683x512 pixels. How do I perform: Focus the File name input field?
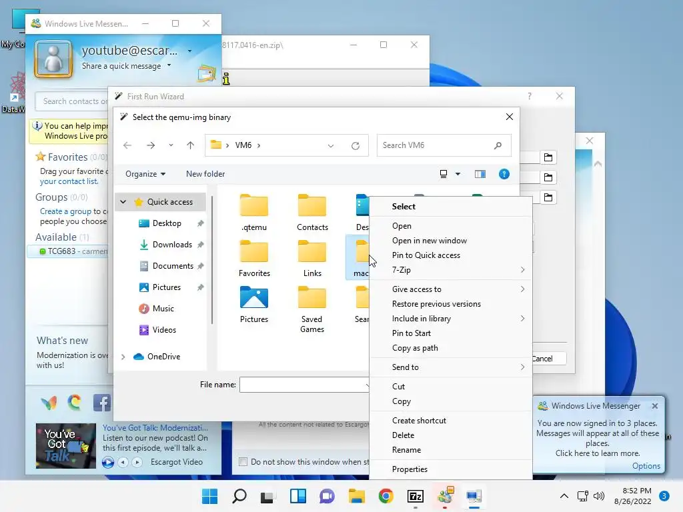tap(304, 385)
